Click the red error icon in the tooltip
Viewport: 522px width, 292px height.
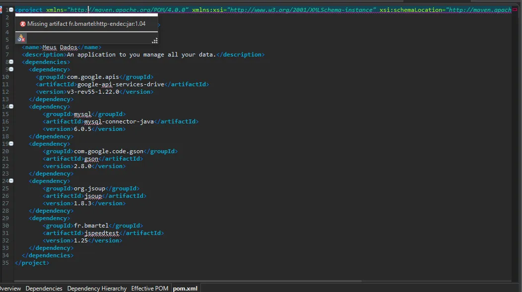coord(23,24)
